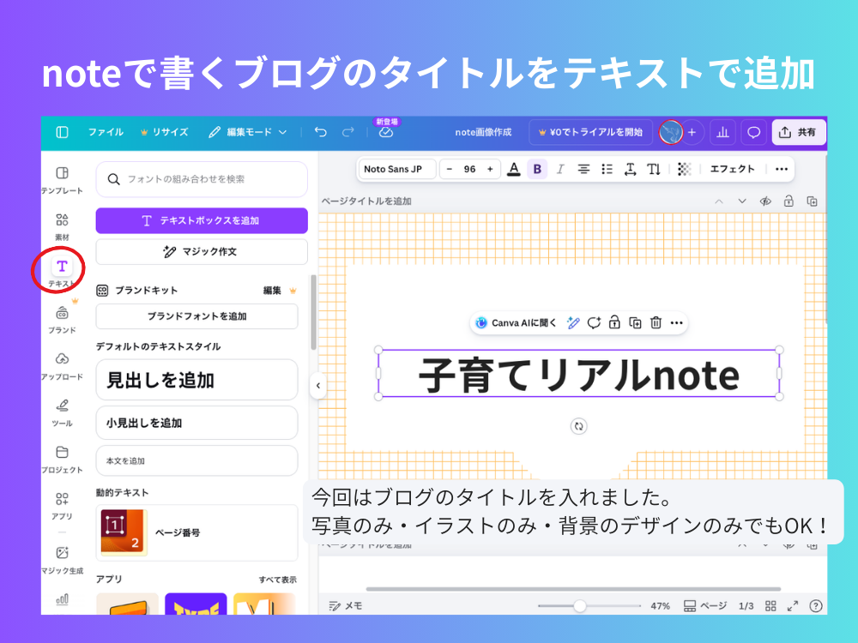Collapse the side panel with arrow handle
The height and width of the screenshot is (643, 858).
(317, 386)
